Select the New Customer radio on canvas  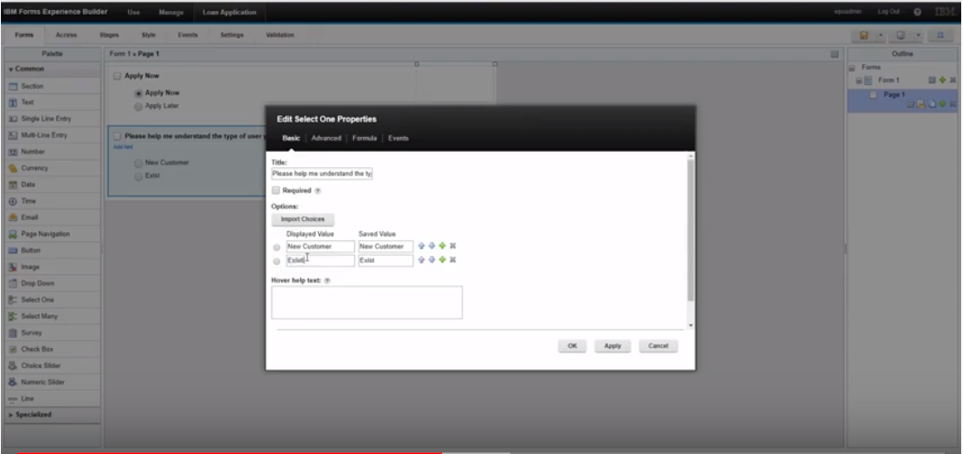138,164
